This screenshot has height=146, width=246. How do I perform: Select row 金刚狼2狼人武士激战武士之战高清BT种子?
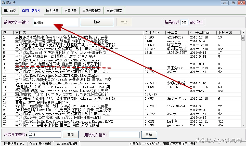click(x=121, y=41)
